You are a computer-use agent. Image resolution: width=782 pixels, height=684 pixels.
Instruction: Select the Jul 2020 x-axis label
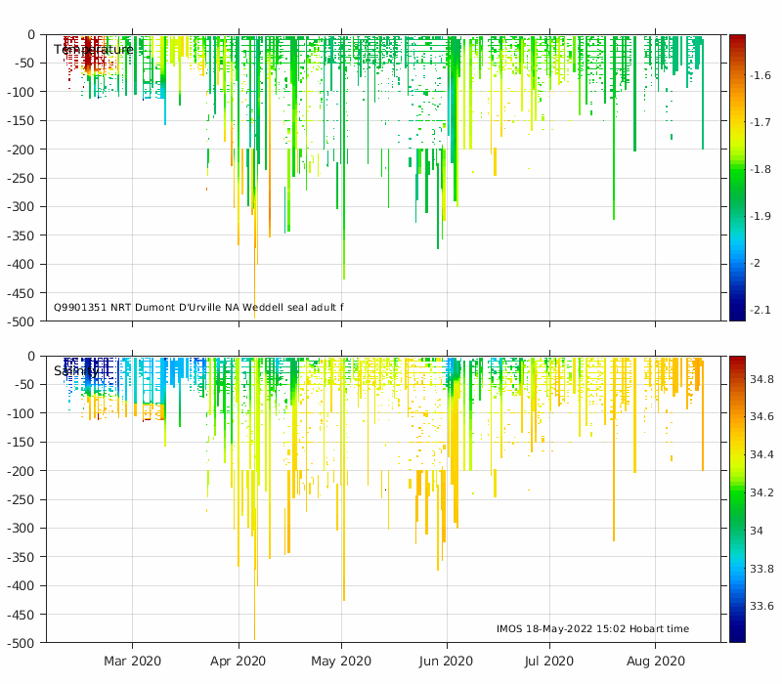[x=548, y=662]
